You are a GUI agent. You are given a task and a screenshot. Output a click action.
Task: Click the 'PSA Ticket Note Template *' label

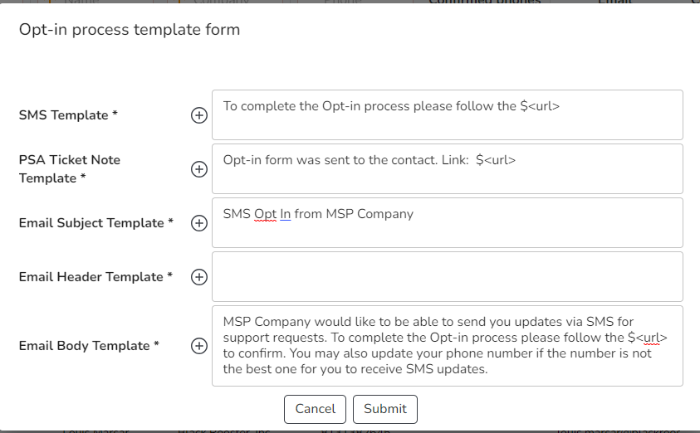click(70, 168)
